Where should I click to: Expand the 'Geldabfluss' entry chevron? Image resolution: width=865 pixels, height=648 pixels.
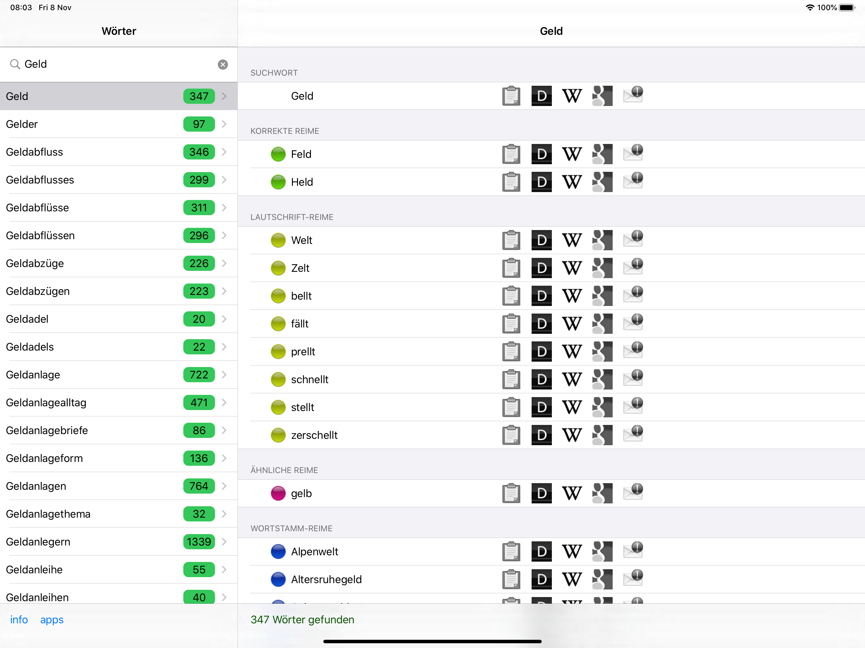(224, 152)
